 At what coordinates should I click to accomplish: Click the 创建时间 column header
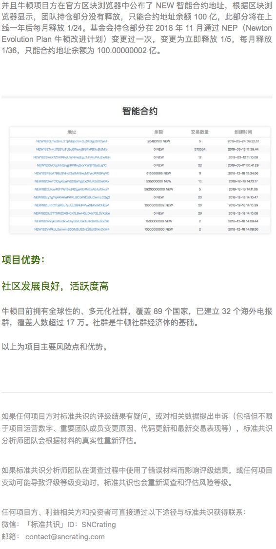(x=243, y=132)
